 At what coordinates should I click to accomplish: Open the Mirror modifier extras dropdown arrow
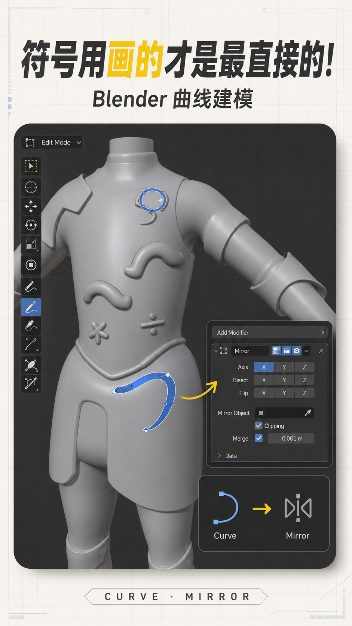[x=306, y=351]
